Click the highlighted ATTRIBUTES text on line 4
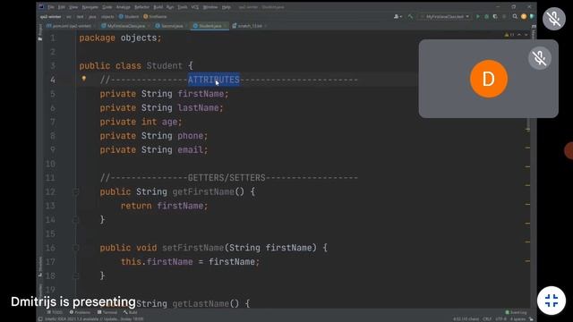This screenshot has height=322, width=573. (x=214, y=80)
